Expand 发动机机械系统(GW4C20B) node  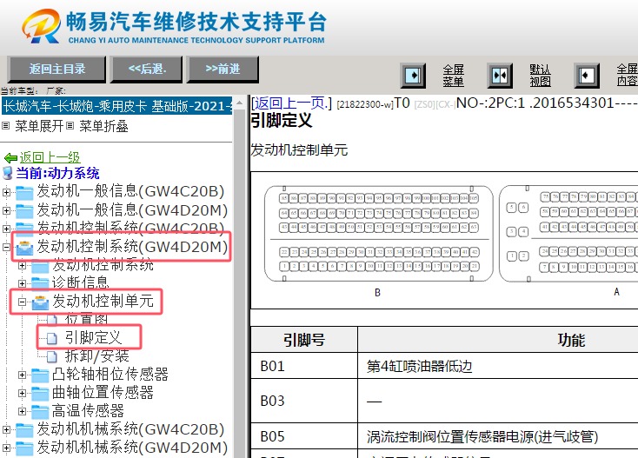coord(6,429)
